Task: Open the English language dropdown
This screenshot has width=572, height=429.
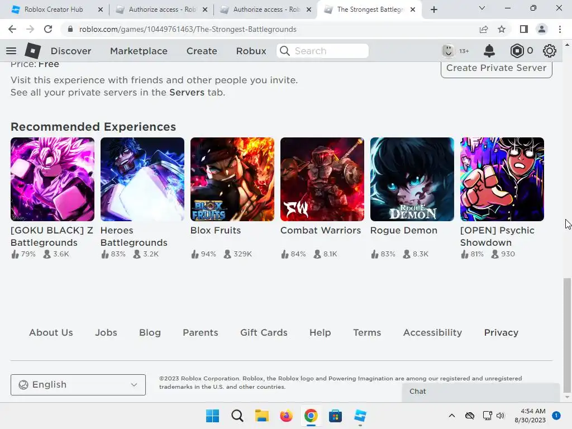Action: click(78, 385)
